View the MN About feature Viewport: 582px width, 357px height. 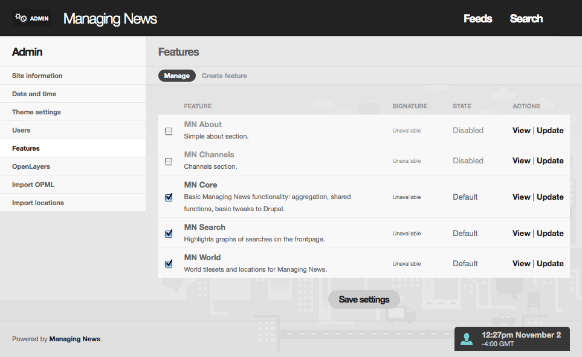[521, 130]
